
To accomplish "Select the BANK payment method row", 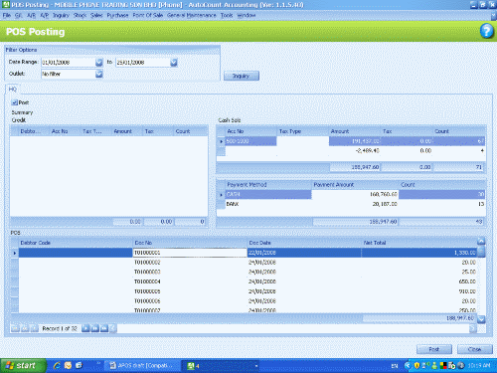I will point(351,204).
